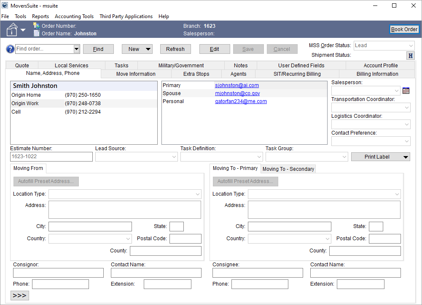Screen dimensions: 422x305
Task: Switch to the Moving To - Secondary tab
Action: click(288, 169)
